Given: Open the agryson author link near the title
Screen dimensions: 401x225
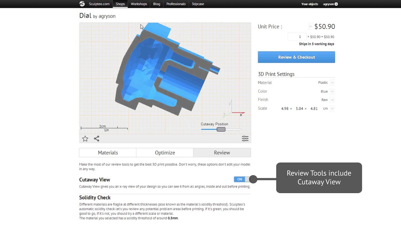Looking at the screenshot, I should tap(107, 16).
